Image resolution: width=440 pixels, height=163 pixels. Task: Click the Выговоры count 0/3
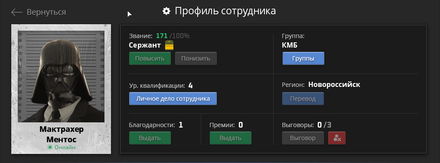324,125
